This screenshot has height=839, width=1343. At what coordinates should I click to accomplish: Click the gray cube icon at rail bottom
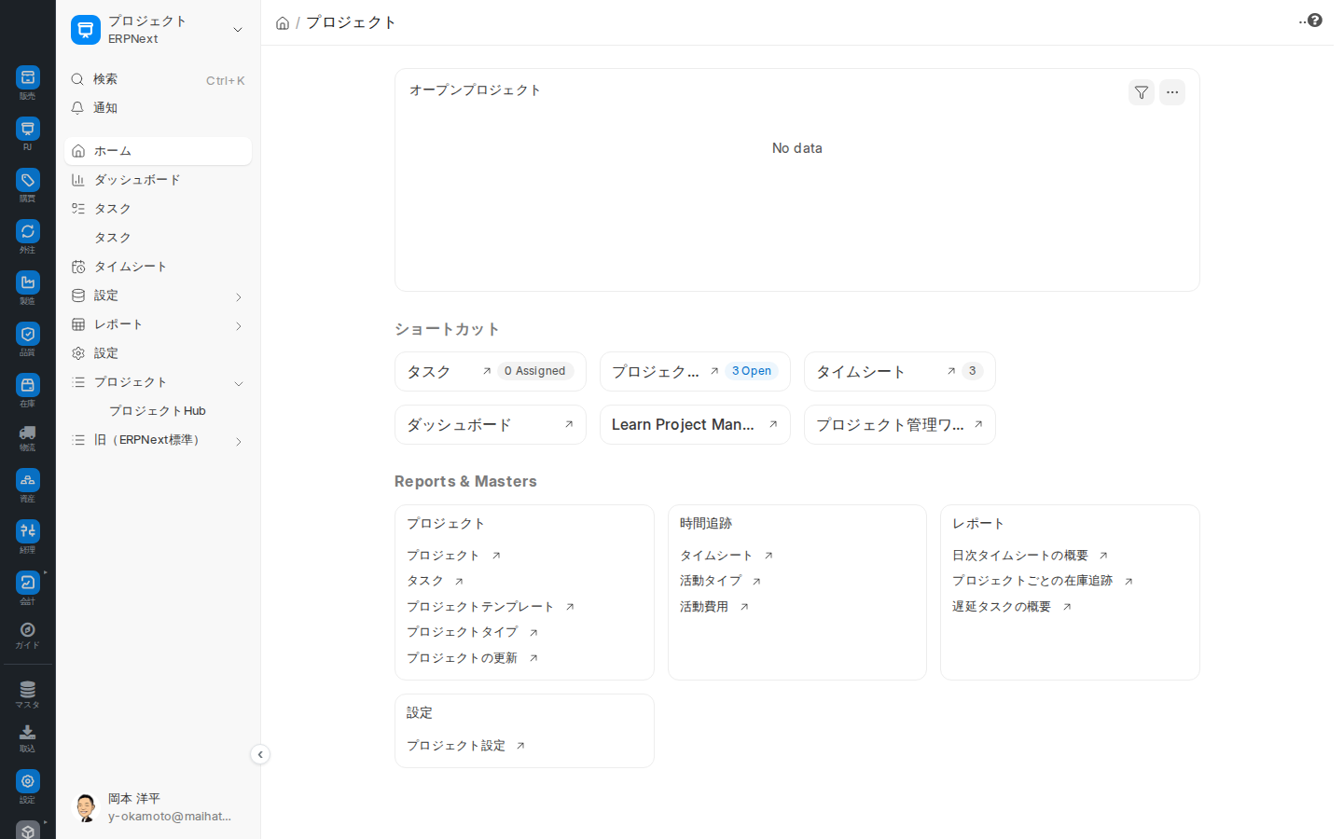point(28,831)
